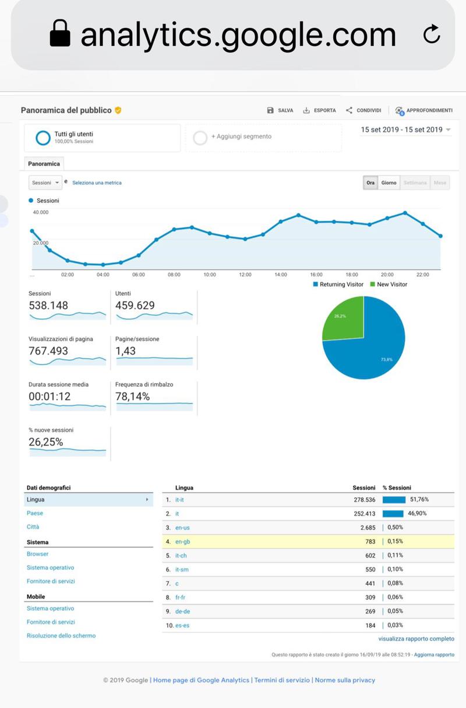466x708 pixels.
Task: Switch chart granularity to Settimana
Action: [x=415, y=183]
